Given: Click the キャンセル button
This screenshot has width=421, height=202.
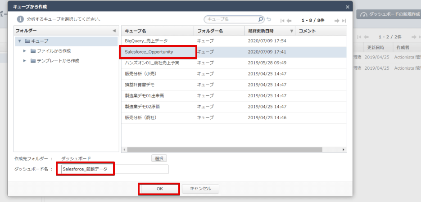Looking at the screenshot, I should point(200,189).
